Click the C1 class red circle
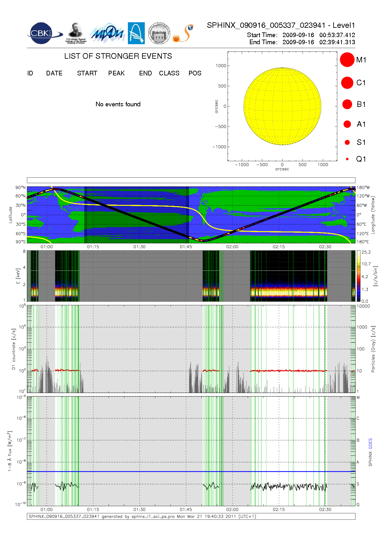 347,83
